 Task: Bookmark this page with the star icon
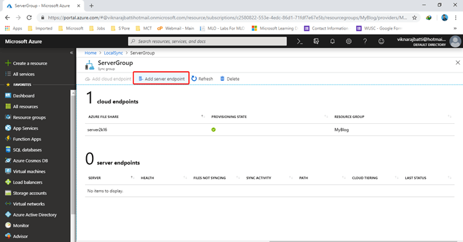(415, 18)
